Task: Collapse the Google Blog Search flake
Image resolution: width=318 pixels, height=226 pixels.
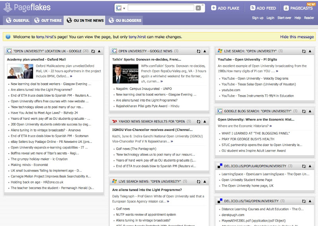Action: tap(310, 111)
